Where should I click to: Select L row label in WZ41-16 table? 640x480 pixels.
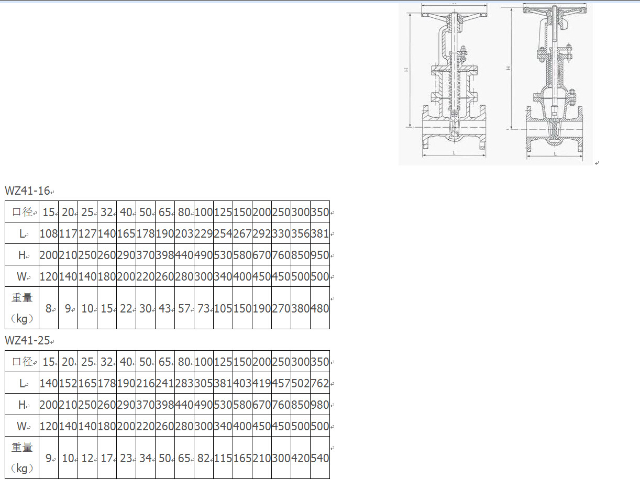point(22,233)
